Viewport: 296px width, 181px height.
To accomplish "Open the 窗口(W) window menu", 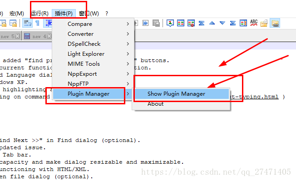I will (x=89, y=14).
